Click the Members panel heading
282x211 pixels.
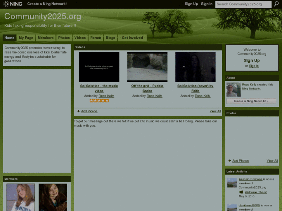11,179
